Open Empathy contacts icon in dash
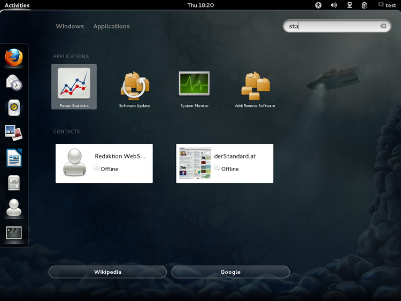Image resolution: width=401 pixels, height=301 pixels. pos(14,208)
